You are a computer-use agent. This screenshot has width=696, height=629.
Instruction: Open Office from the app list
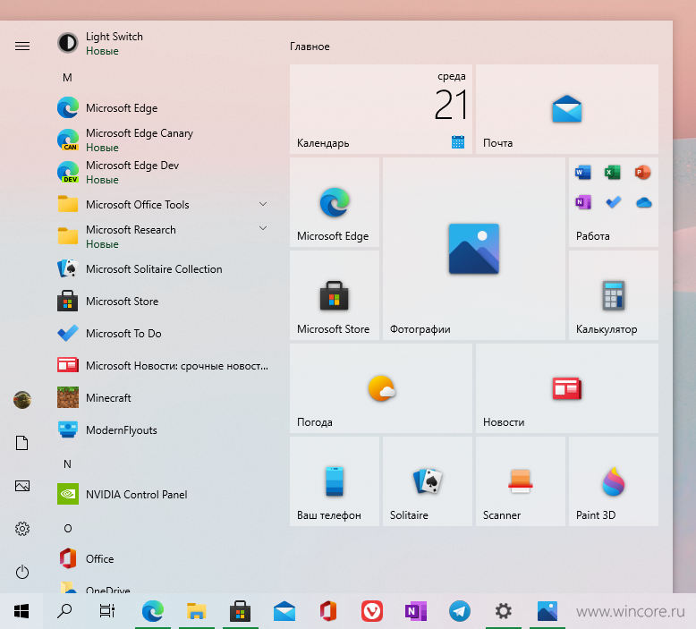[164, 558]
